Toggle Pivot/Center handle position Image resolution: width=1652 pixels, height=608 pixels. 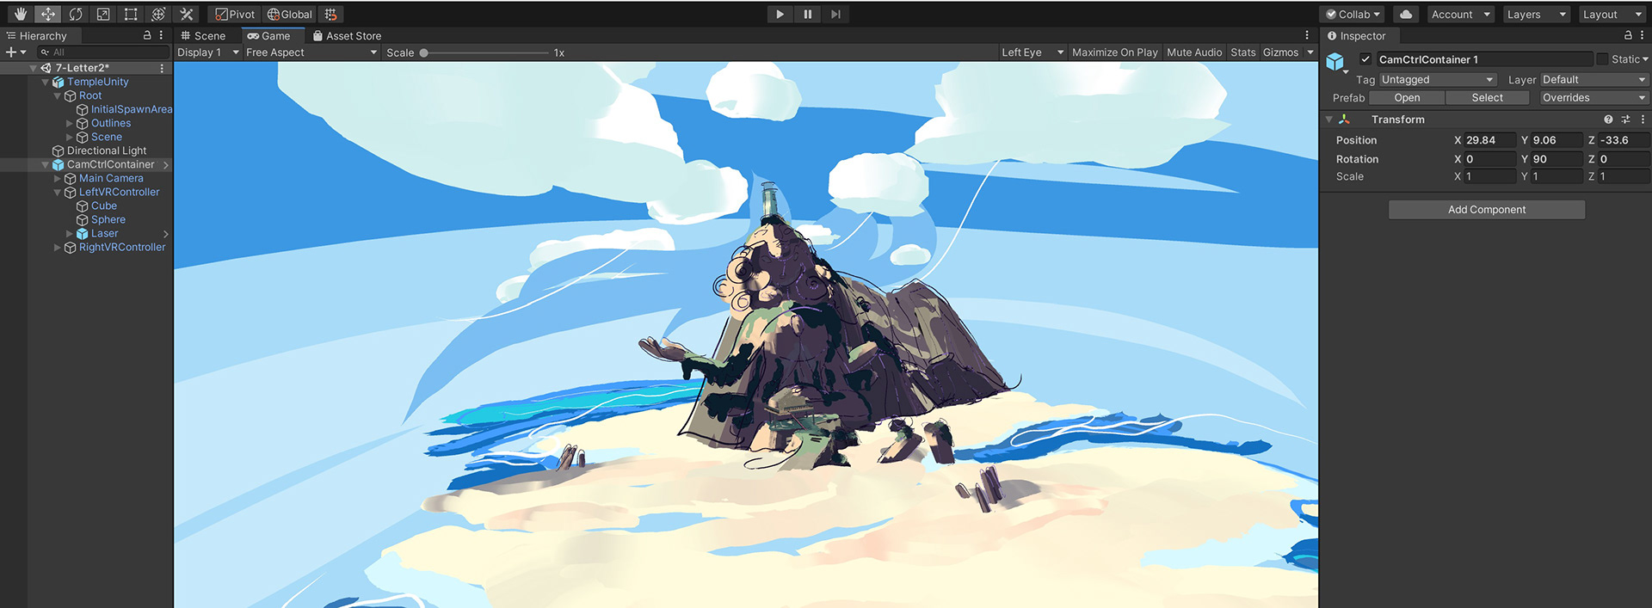click(x=235, y=14)
